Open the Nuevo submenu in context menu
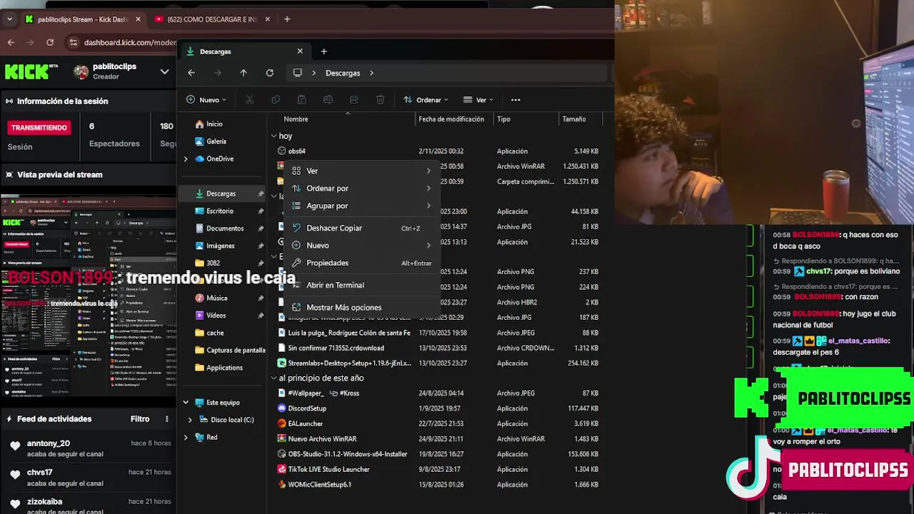Viewport: 914px width, 514px height. [x=362, y=246]
